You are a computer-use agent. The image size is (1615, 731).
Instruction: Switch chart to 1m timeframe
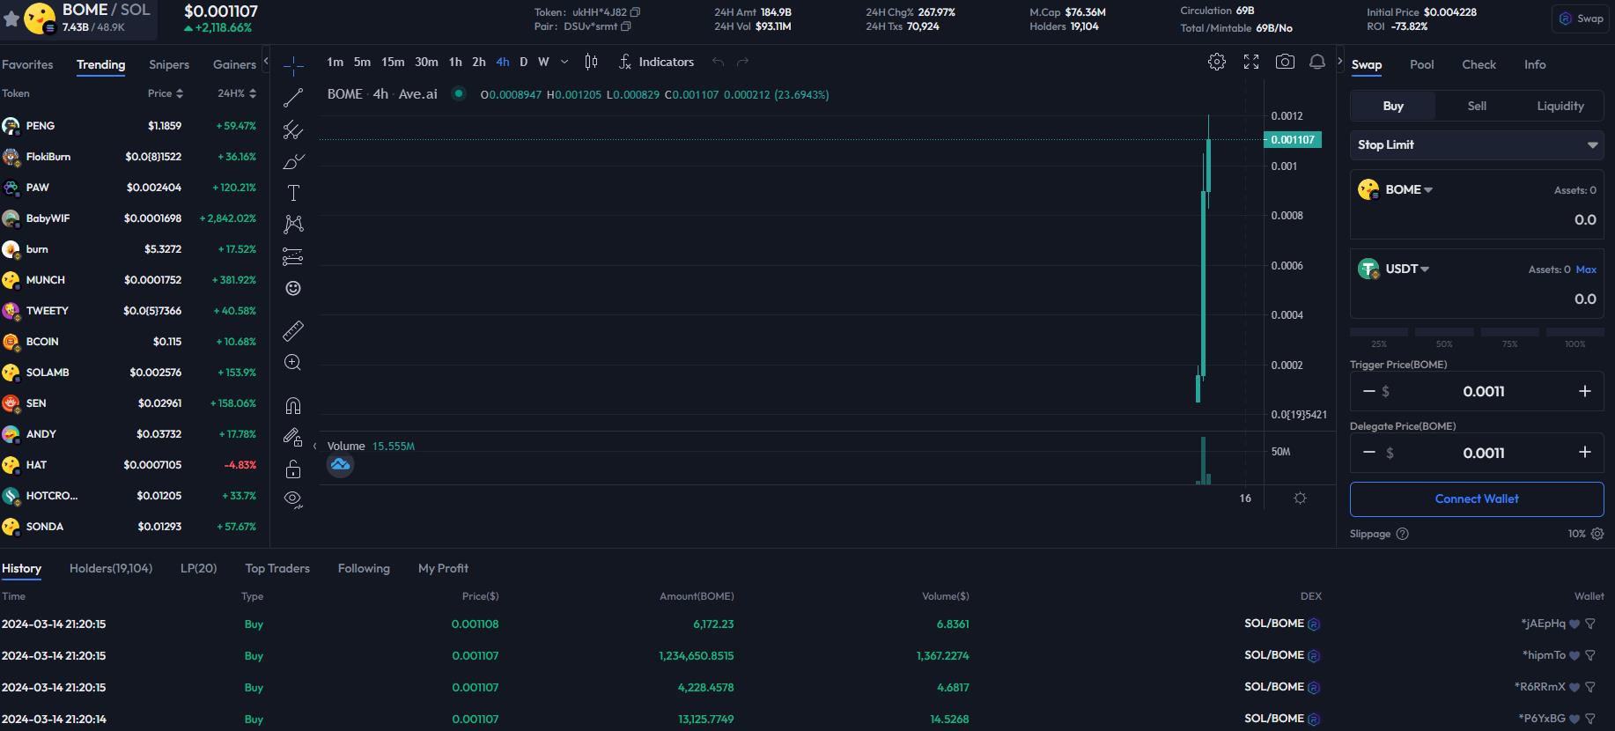pos(335,62)
